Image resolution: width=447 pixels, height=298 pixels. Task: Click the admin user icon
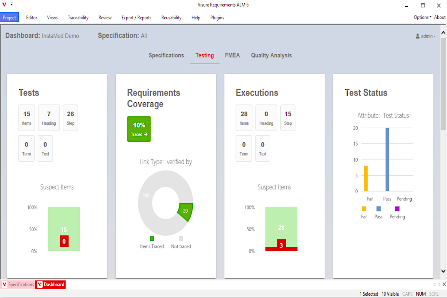417,36
